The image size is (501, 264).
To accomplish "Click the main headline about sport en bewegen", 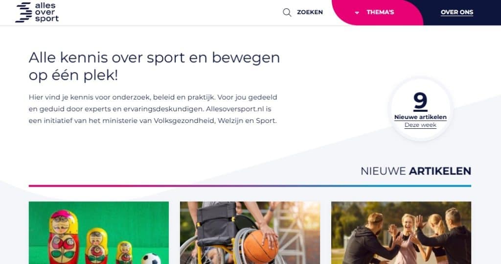I will click(154, 66).
